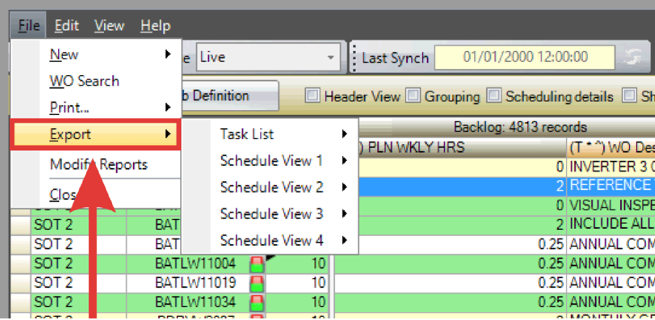Click the toolbar grip handle before Last Synch

(354, 58)
